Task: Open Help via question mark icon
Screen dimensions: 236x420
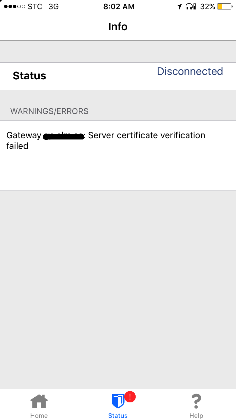Action: 196,401
